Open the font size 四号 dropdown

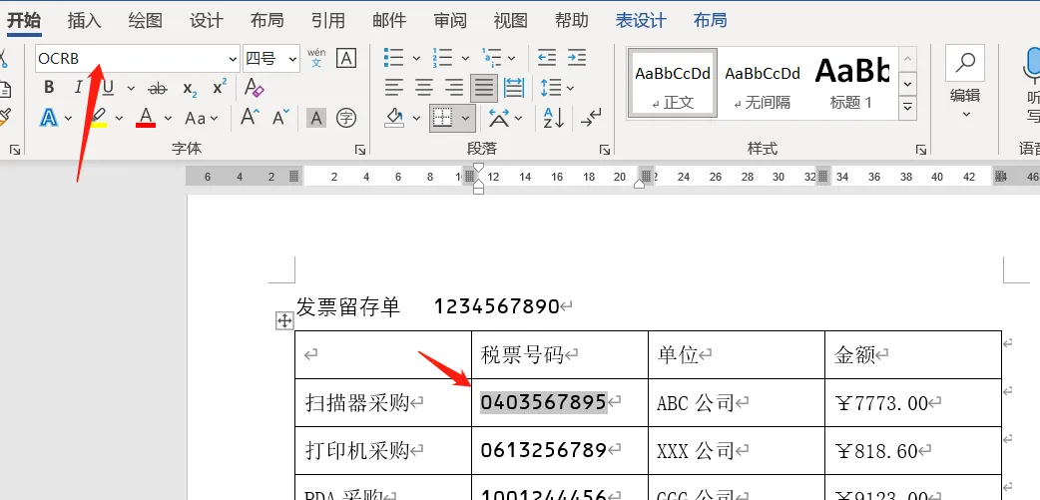click(292, 59)
